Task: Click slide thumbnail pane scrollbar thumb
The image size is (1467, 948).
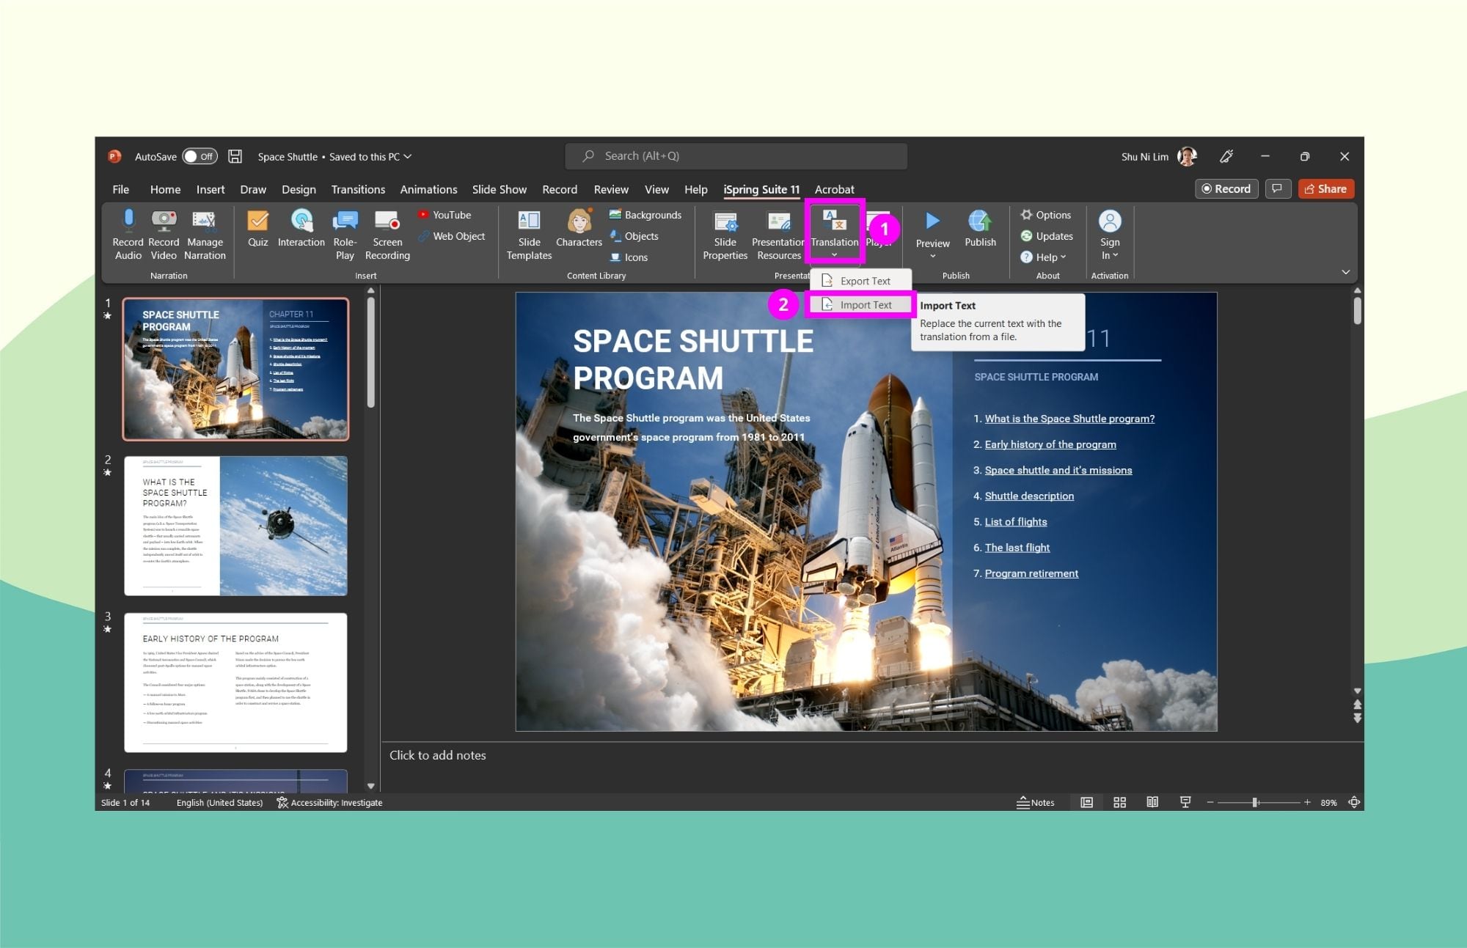Action: click(x=370, y=352)
